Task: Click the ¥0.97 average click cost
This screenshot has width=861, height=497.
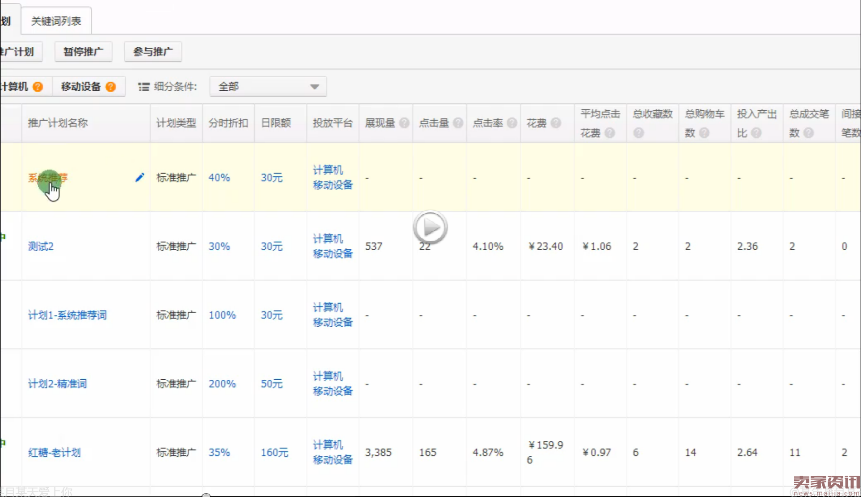Action: click(597, 453)
